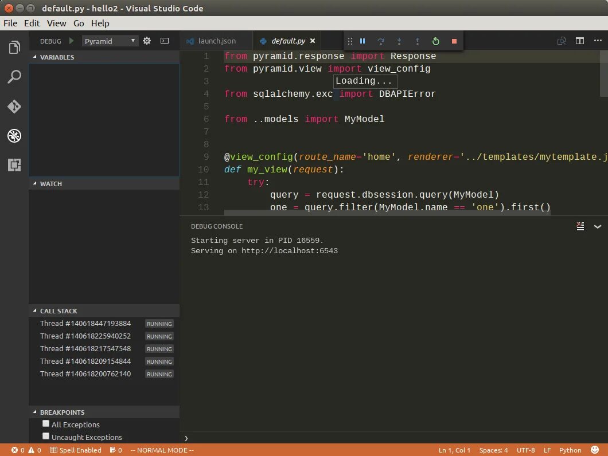
Task: Click 'Serving on http://localhost:6543' console line
Action: 264,251
